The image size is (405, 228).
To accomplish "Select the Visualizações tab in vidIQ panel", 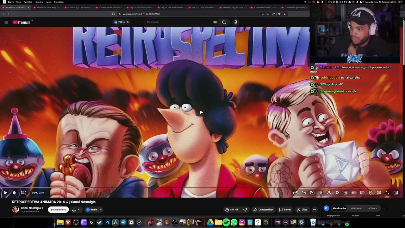I will [x=339, y=208].
